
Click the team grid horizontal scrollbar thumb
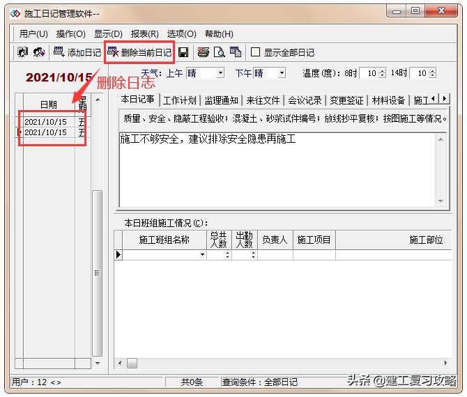pyautogui.click(x=132, y=363)
